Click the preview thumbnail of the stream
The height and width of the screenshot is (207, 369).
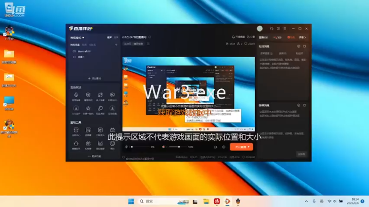coord(189,94)
